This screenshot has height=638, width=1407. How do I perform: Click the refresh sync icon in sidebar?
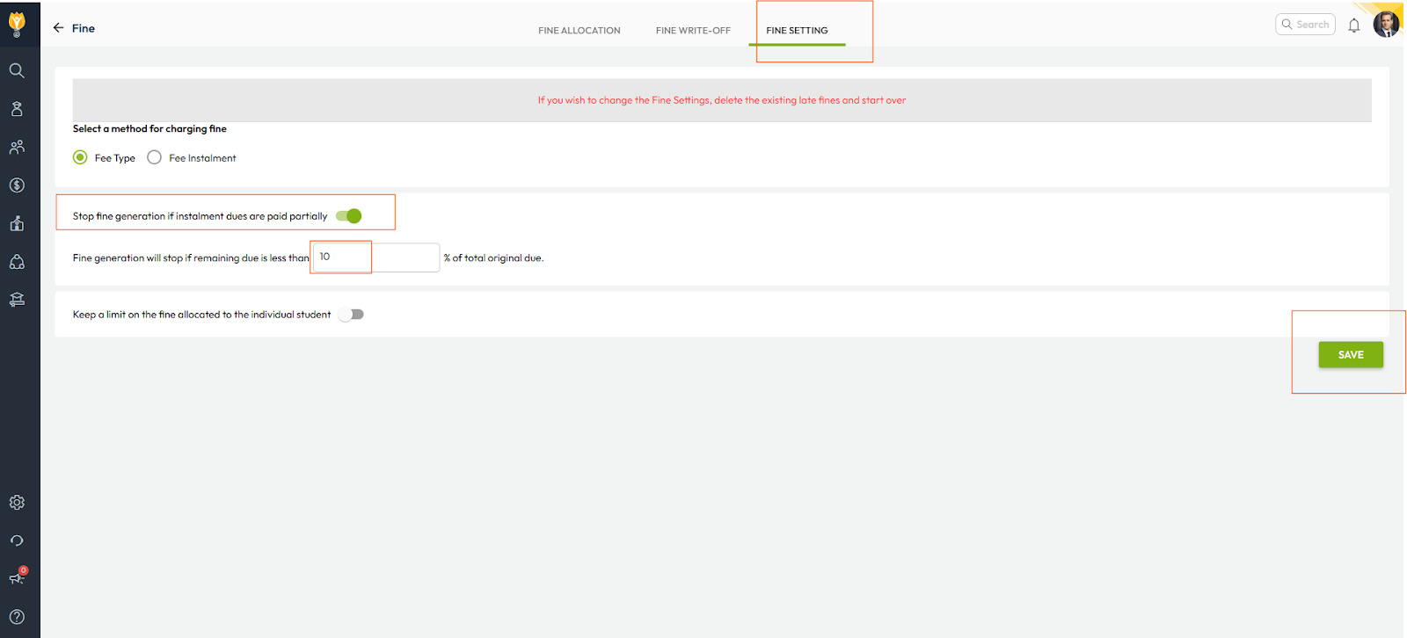click(x=17, y=540)
